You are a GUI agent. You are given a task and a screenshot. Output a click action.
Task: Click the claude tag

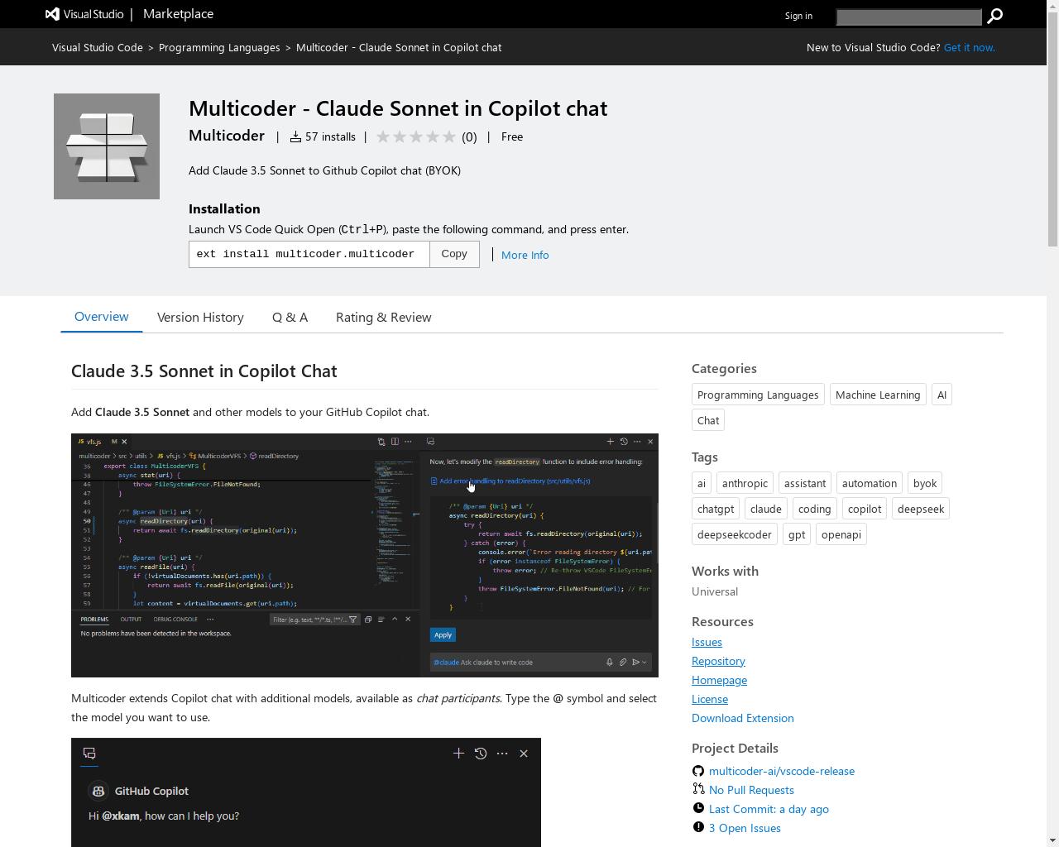[x=766, y=509]
